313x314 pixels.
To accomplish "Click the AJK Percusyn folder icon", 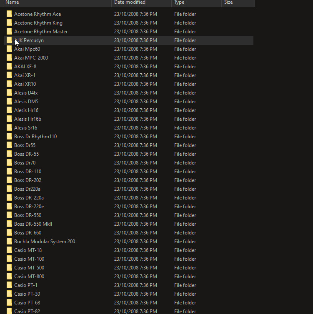I will click(9, 40).
